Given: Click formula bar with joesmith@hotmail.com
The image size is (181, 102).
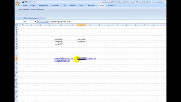Looking at the screenshot, I should pos(107,22).
